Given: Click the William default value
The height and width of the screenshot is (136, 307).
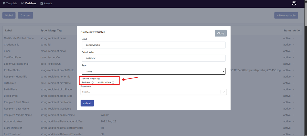Looking at the screenshot, I should point(105,115).
